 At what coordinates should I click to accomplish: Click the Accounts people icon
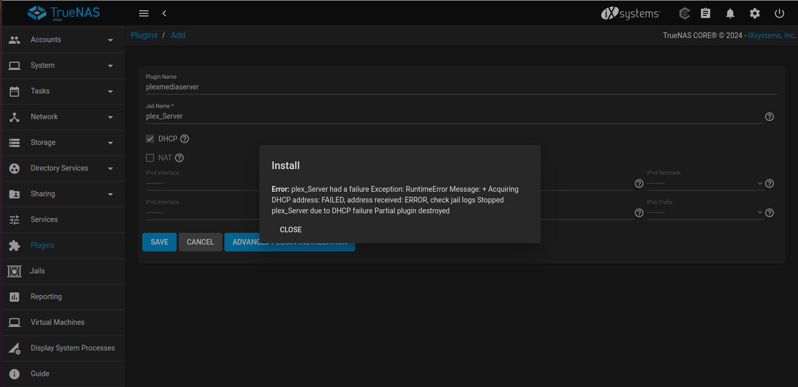pyautogui.click(x=14, y=40)
